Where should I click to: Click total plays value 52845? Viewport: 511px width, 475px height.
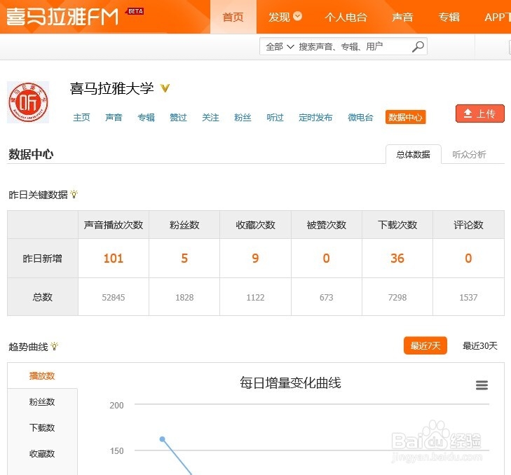pyautogui.click(x=114, y=297)
